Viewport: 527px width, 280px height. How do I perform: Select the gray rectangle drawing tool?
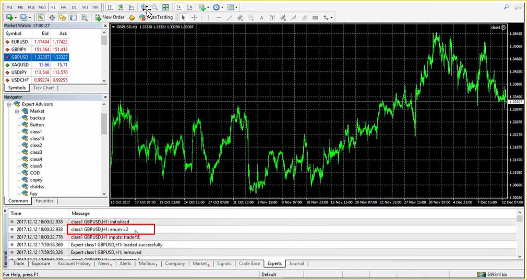click(315, 17)
